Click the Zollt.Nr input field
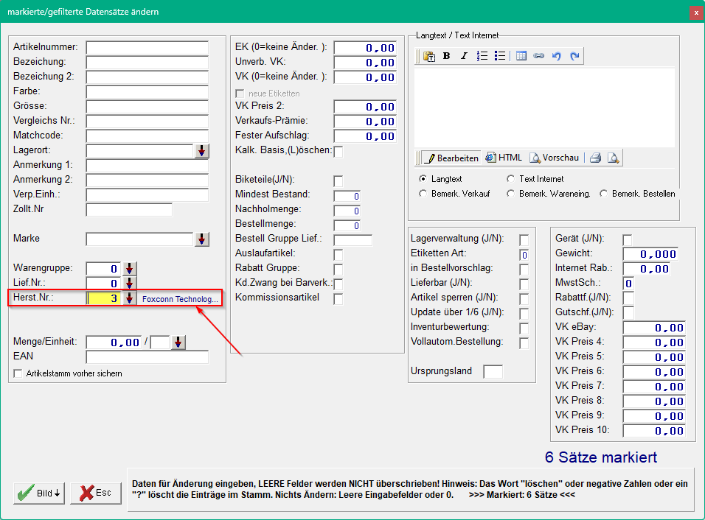Screen dimensions: 705x520 [129, 210]
